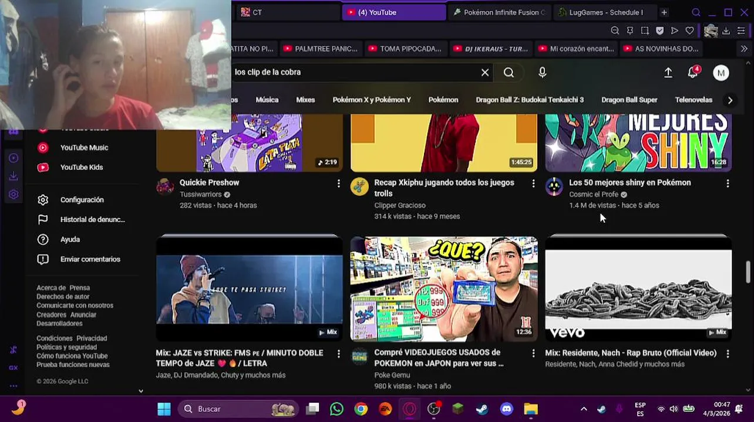Open browser downloads icon

[726, 30]
